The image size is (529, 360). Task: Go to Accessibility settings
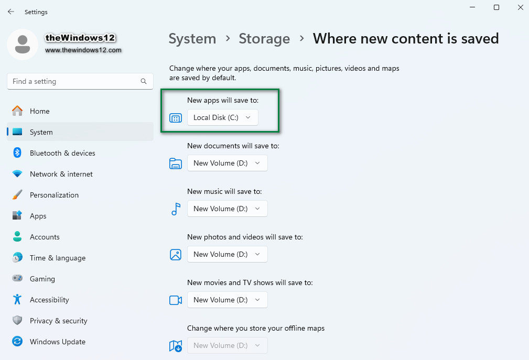[x=80, y=299]
